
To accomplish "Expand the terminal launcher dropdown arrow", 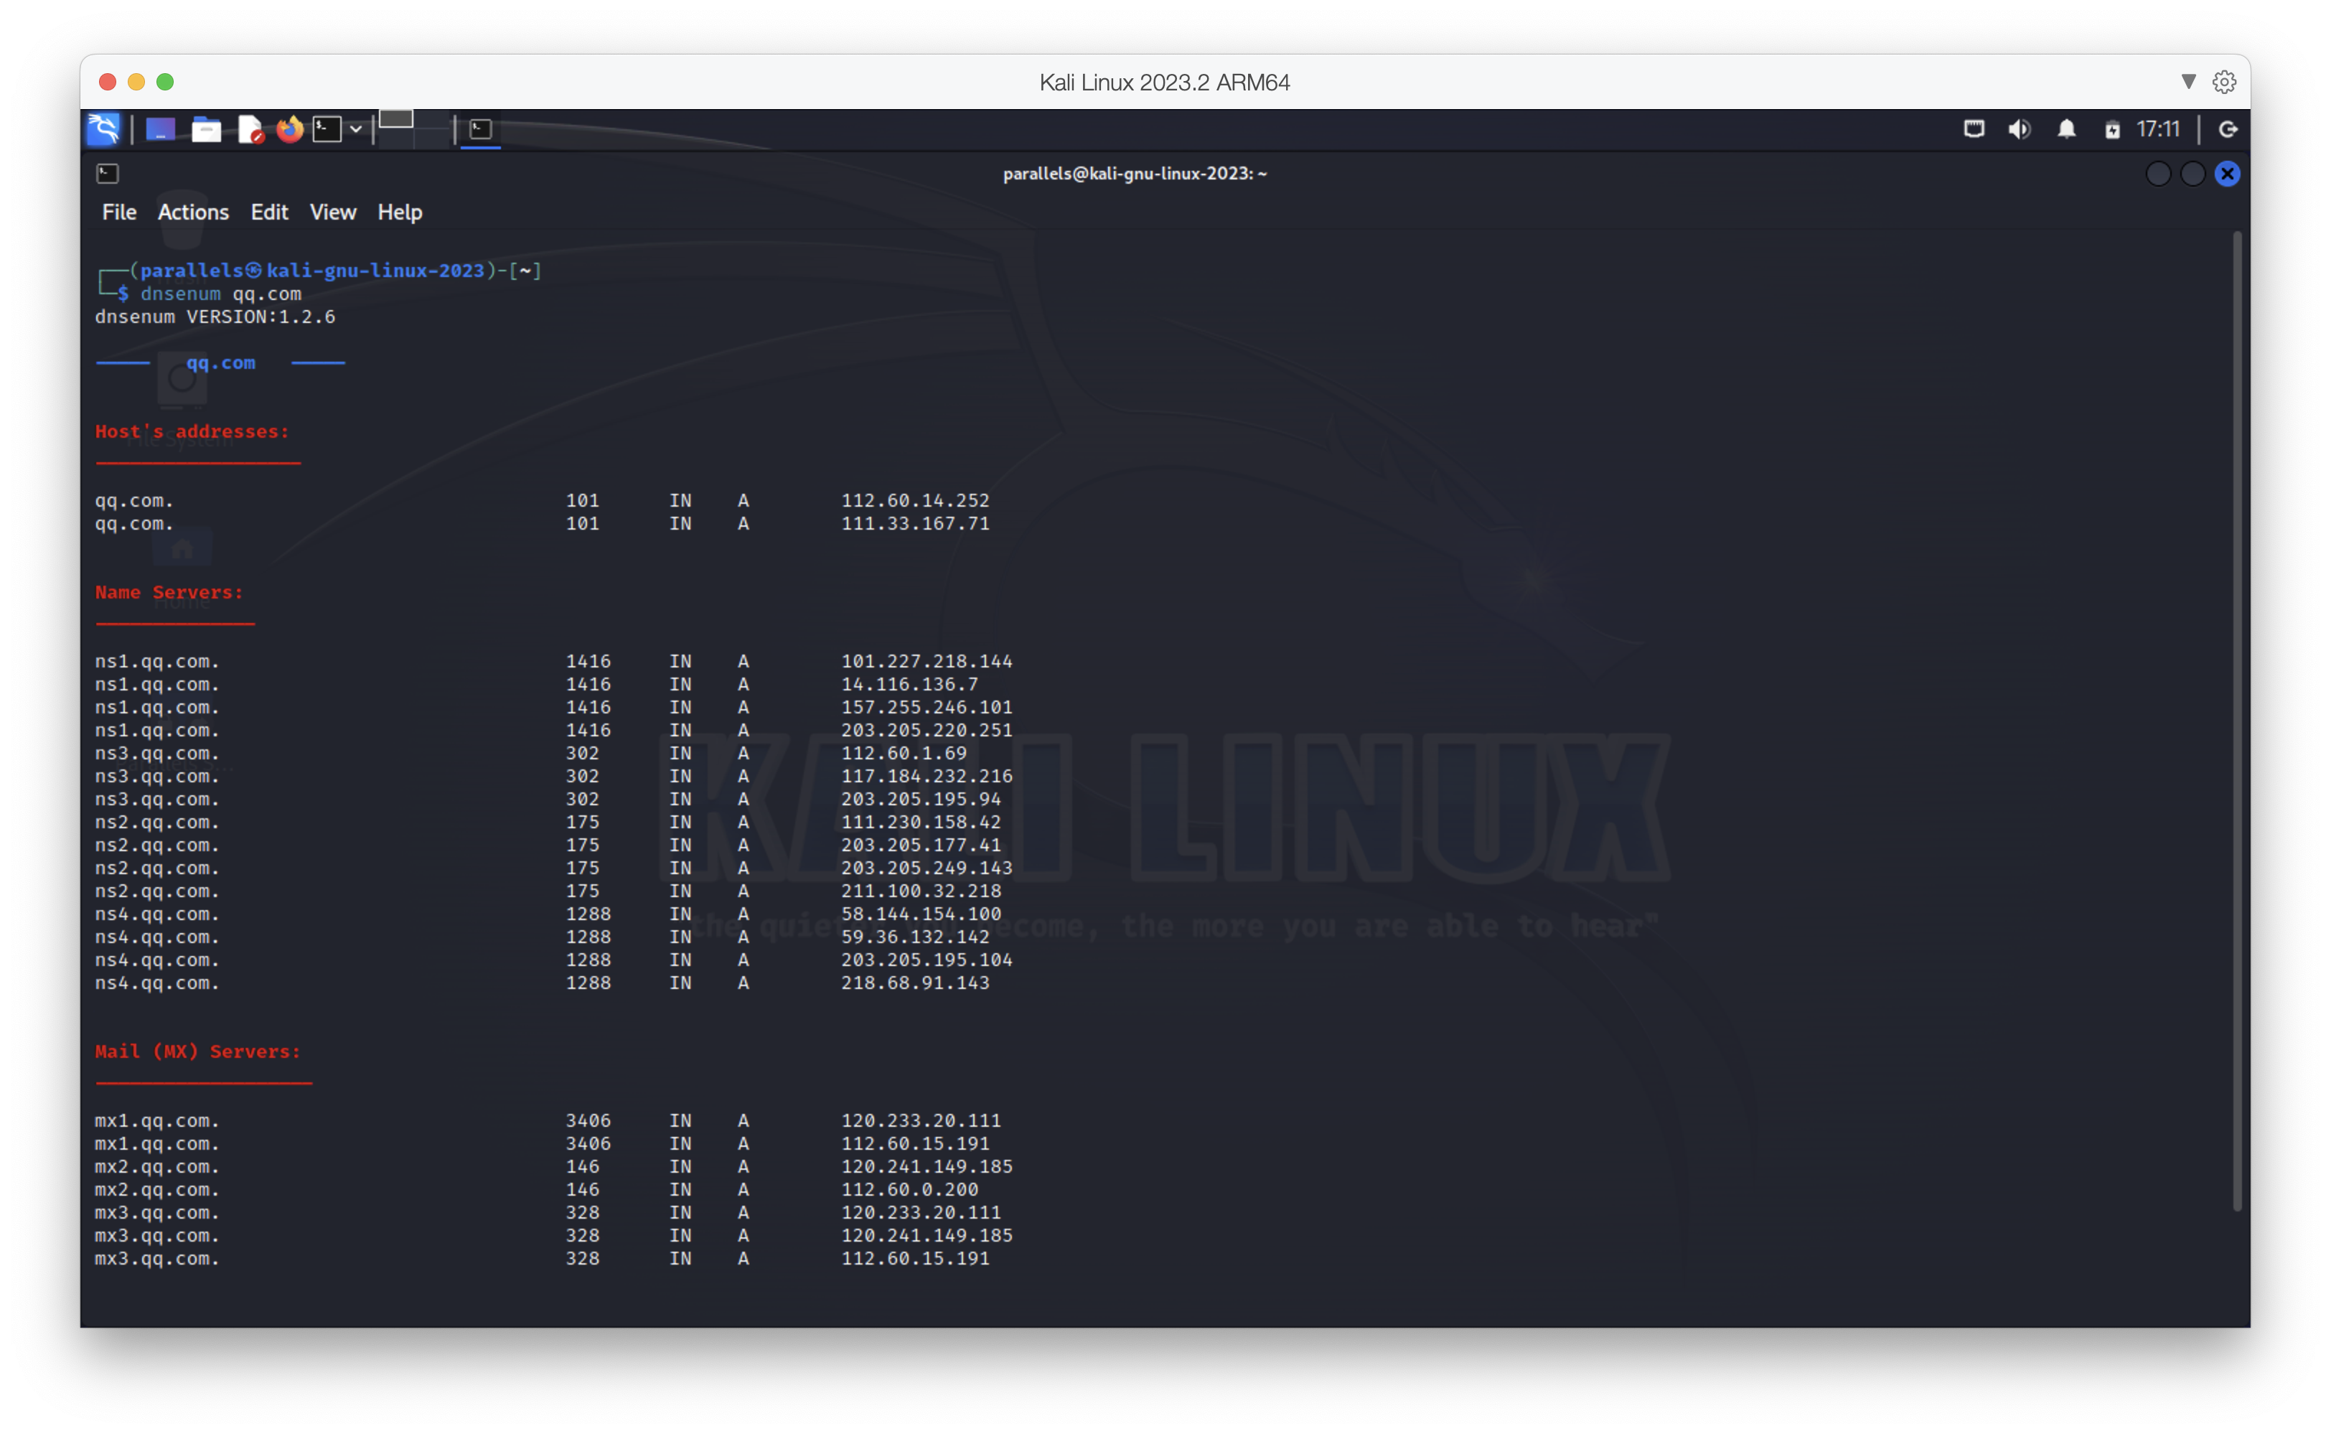I will pyautogui.click(x=356, y=129).
